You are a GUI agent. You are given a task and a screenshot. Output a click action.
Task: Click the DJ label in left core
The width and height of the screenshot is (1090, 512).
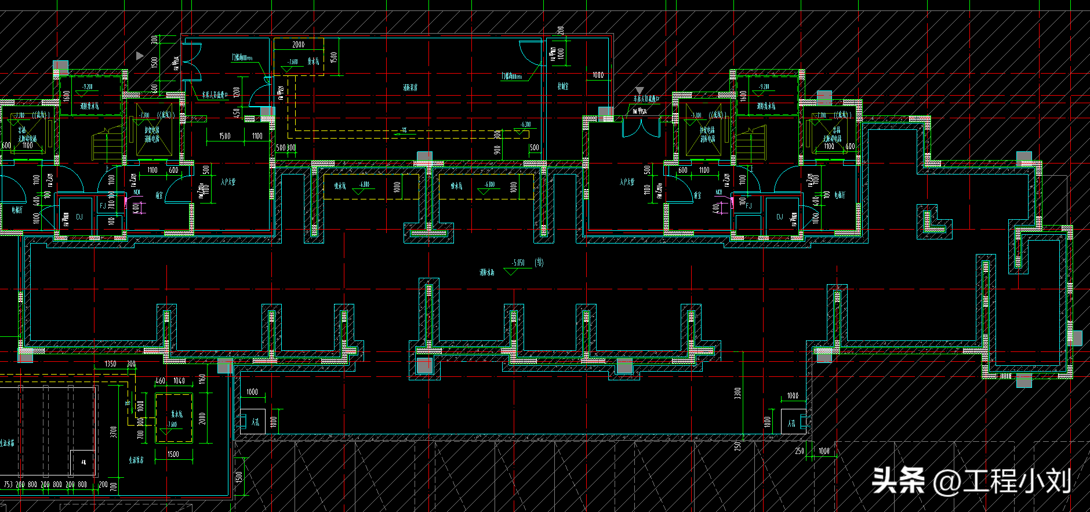(79, 217)
